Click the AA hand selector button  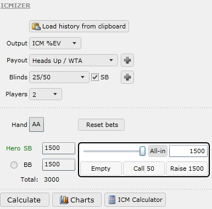tap(36, 124)
